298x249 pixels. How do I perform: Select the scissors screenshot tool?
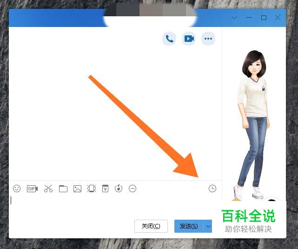coord(48,188)
